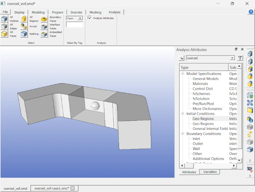This screenshot has height=192, width=255.
Task: Click the Embedded Faces icon
Action: click(x=44, y=34)
